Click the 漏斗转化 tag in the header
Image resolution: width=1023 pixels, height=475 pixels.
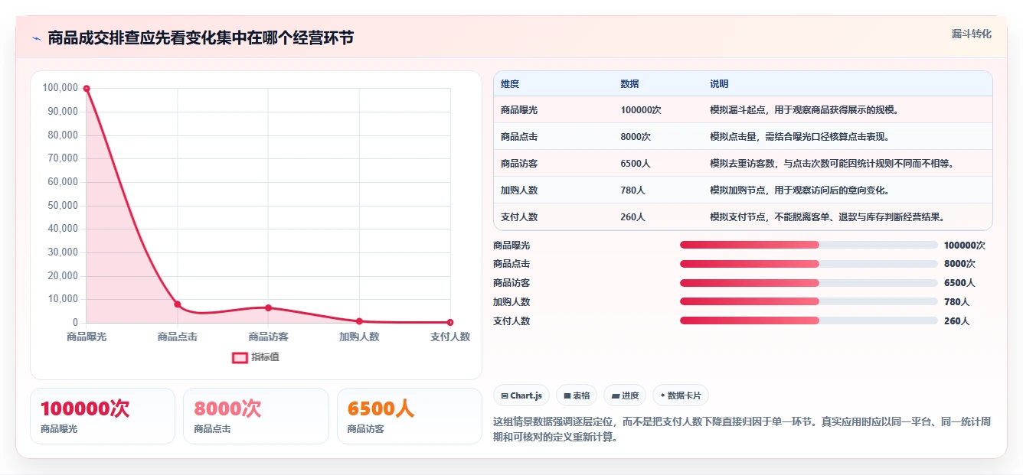click(971, 34)
